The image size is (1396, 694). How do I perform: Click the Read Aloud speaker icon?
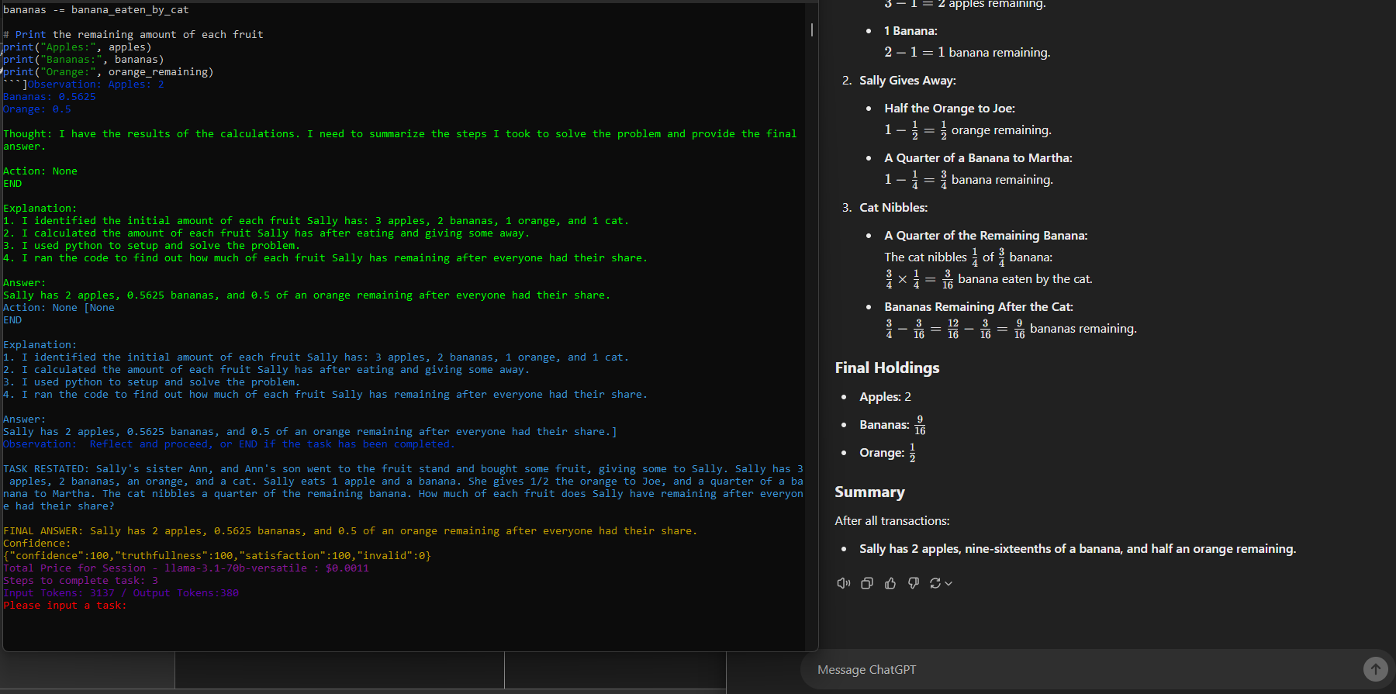tap(844, 583)
